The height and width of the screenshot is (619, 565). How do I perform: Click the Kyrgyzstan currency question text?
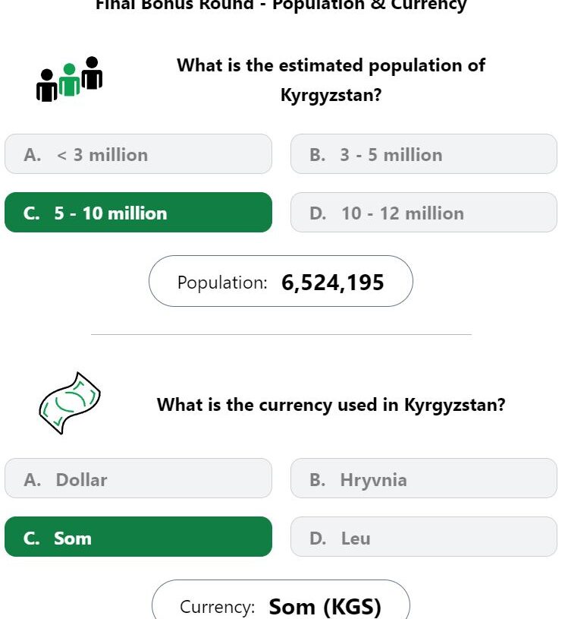point(331,405)
